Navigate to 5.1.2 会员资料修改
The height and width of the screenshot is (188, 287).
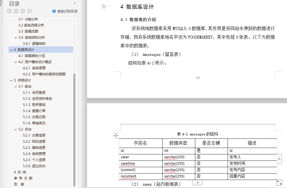point(38,98)
